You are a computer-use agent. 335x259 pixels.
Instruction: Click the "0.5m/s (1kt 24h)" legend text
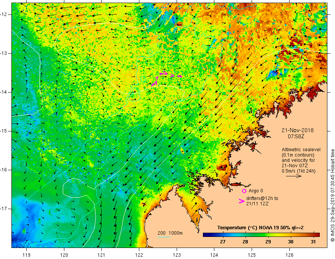pyautogui.click(x=298, y=171)
